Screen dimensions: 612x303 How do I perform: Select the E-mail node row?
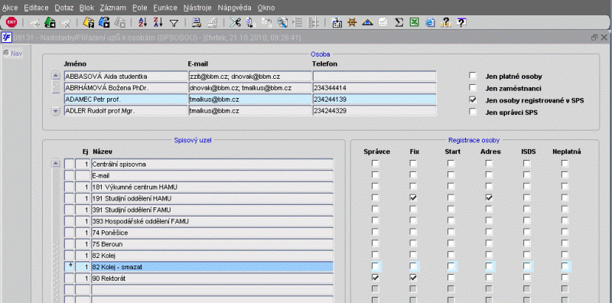(213, 175)
